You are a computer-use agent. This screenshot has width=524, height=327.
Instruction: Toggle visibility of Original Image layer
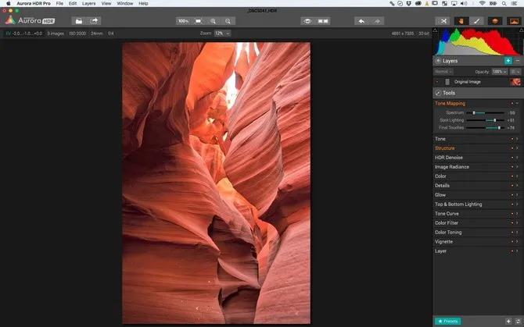(x=437, y=81)
